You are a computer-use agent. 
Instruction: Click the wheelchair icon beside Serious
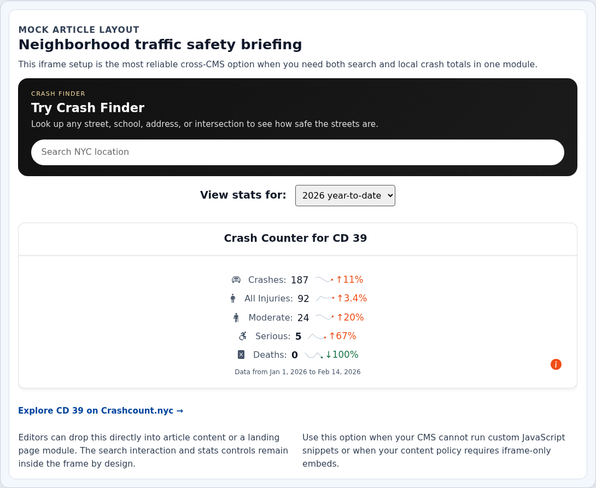point(242,336)
